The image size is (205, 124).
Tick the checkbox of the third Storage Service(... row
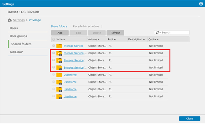(x=53, y=67)
